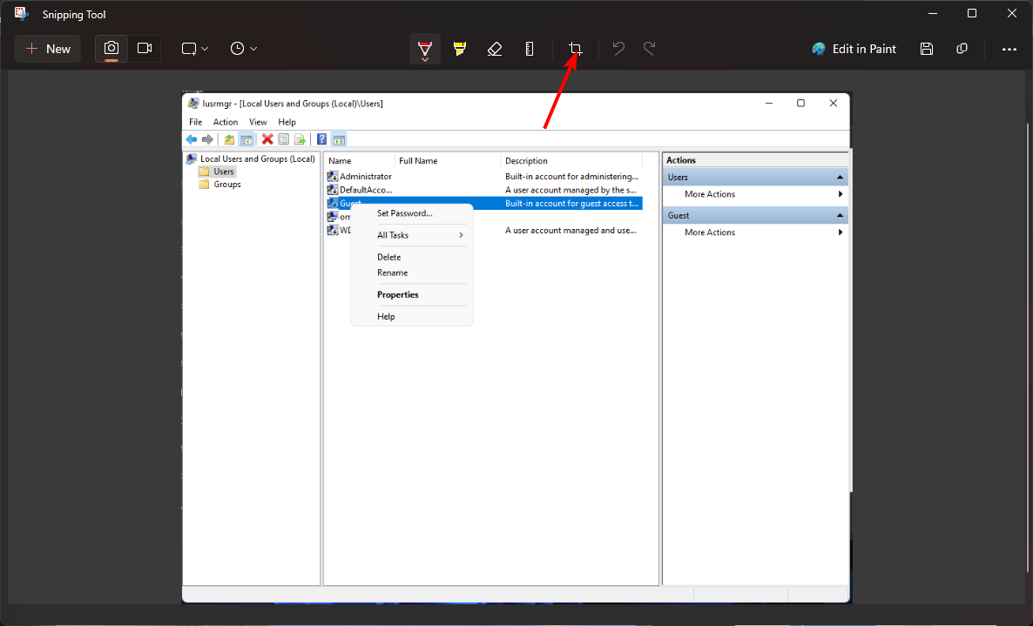Image resolution: width=1033 pixels, height=626 pixels.
Task: Click the Edit in Paint button
Action: pyautogui.click(x=854, y=49)
